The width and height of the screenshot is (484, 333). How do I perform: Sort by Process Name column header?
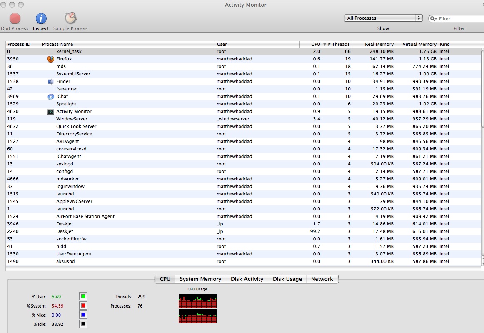tap(127, 44)
